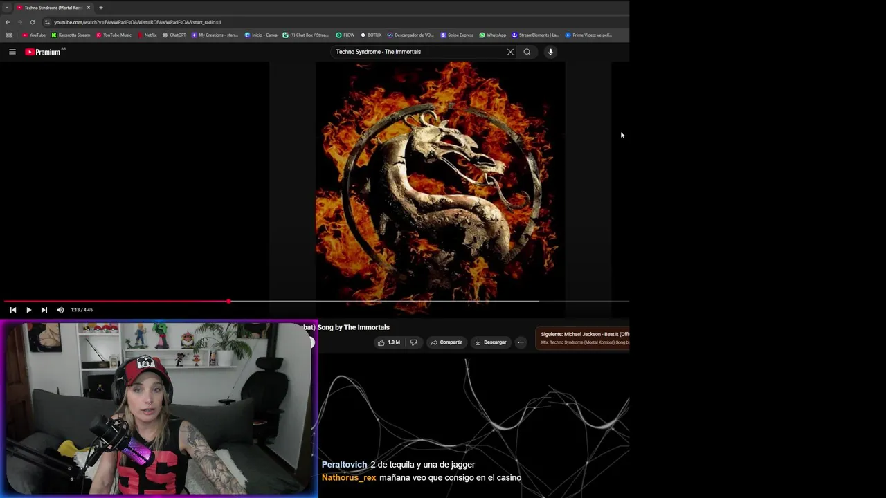Run search with the magnifier button
The height and width of the screenshot is (498, 886).
[x=527, y=52]
